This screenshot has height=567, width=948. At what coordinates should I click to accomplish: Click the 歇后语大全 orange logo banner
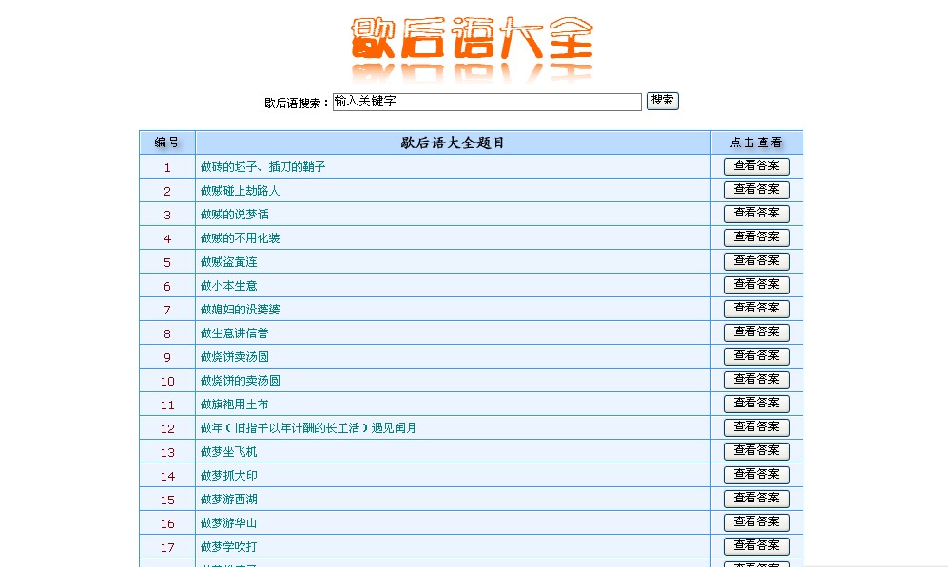coord(473,48)
